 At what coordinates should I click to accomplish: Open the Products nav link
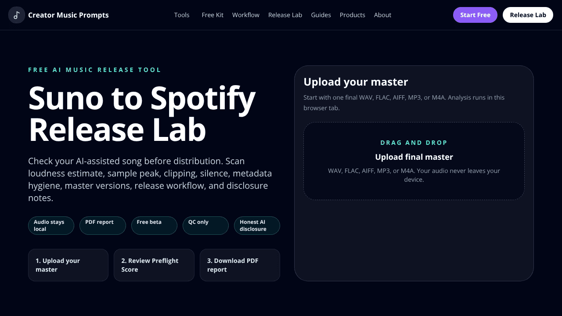pos(352,15)
